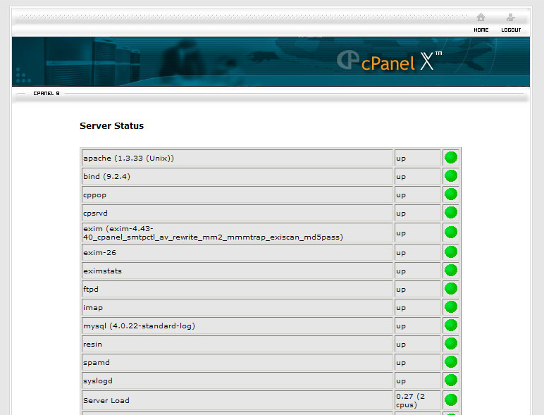Select the apache (1.3.33 (Unix)) row

point(236,158)
